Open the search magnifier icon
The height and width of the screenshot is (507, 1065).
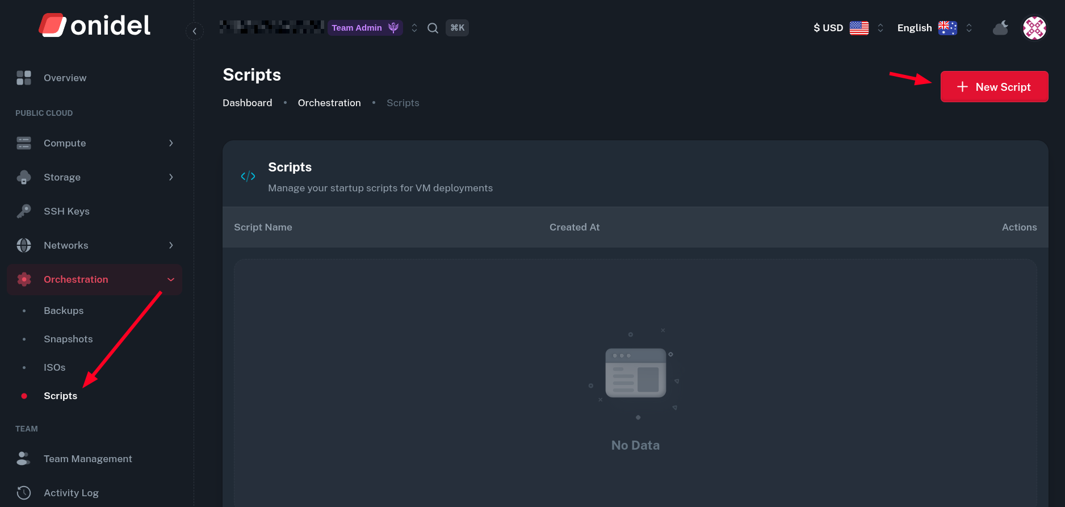click(x=433, y=28)
